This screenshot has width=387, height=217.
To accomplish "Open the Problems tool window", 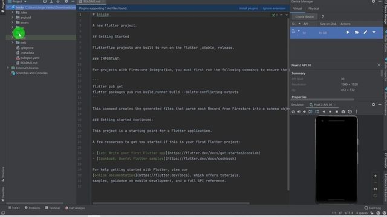I will click(x=32, y=208).
